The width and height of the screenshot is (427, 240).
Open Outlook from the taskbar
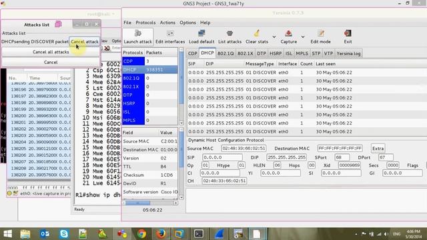point(45,234)
